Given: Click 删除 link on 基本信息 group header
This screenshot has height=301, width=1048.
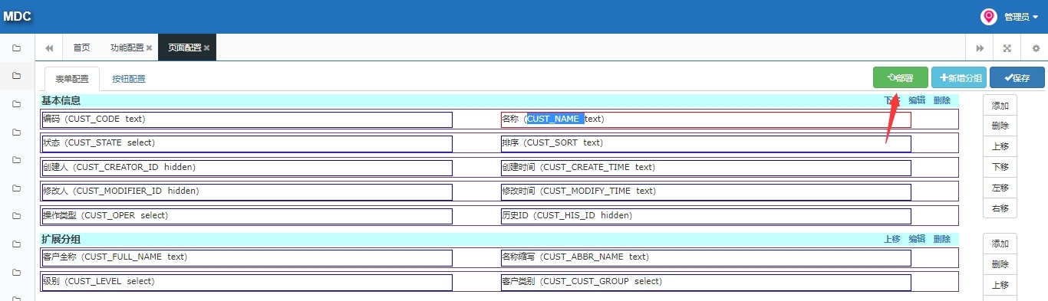Looking at the screenshot, I should tap(942, 100).
